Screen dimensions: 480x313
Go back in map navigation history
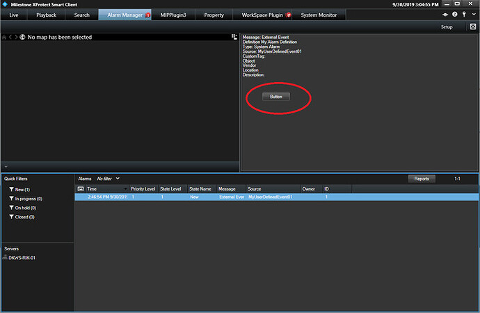click(x=10, y=37)
